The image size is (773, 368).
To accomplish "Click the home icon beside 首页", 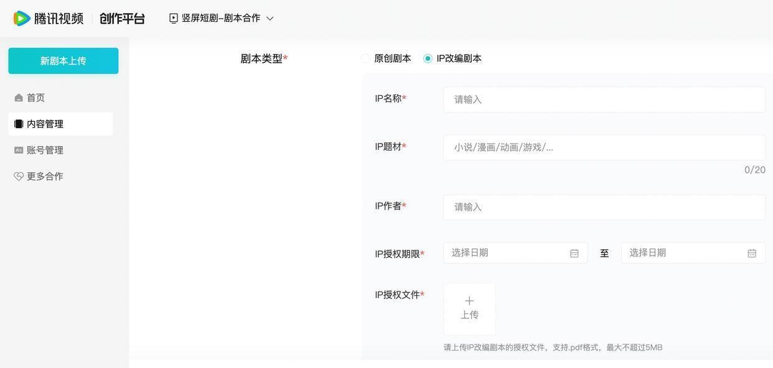I will [19, 98].
